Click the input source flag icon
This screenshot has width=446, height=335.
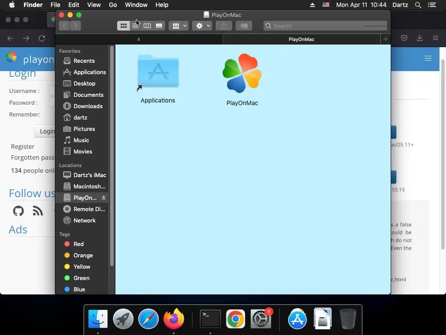(x=326, y=5)
